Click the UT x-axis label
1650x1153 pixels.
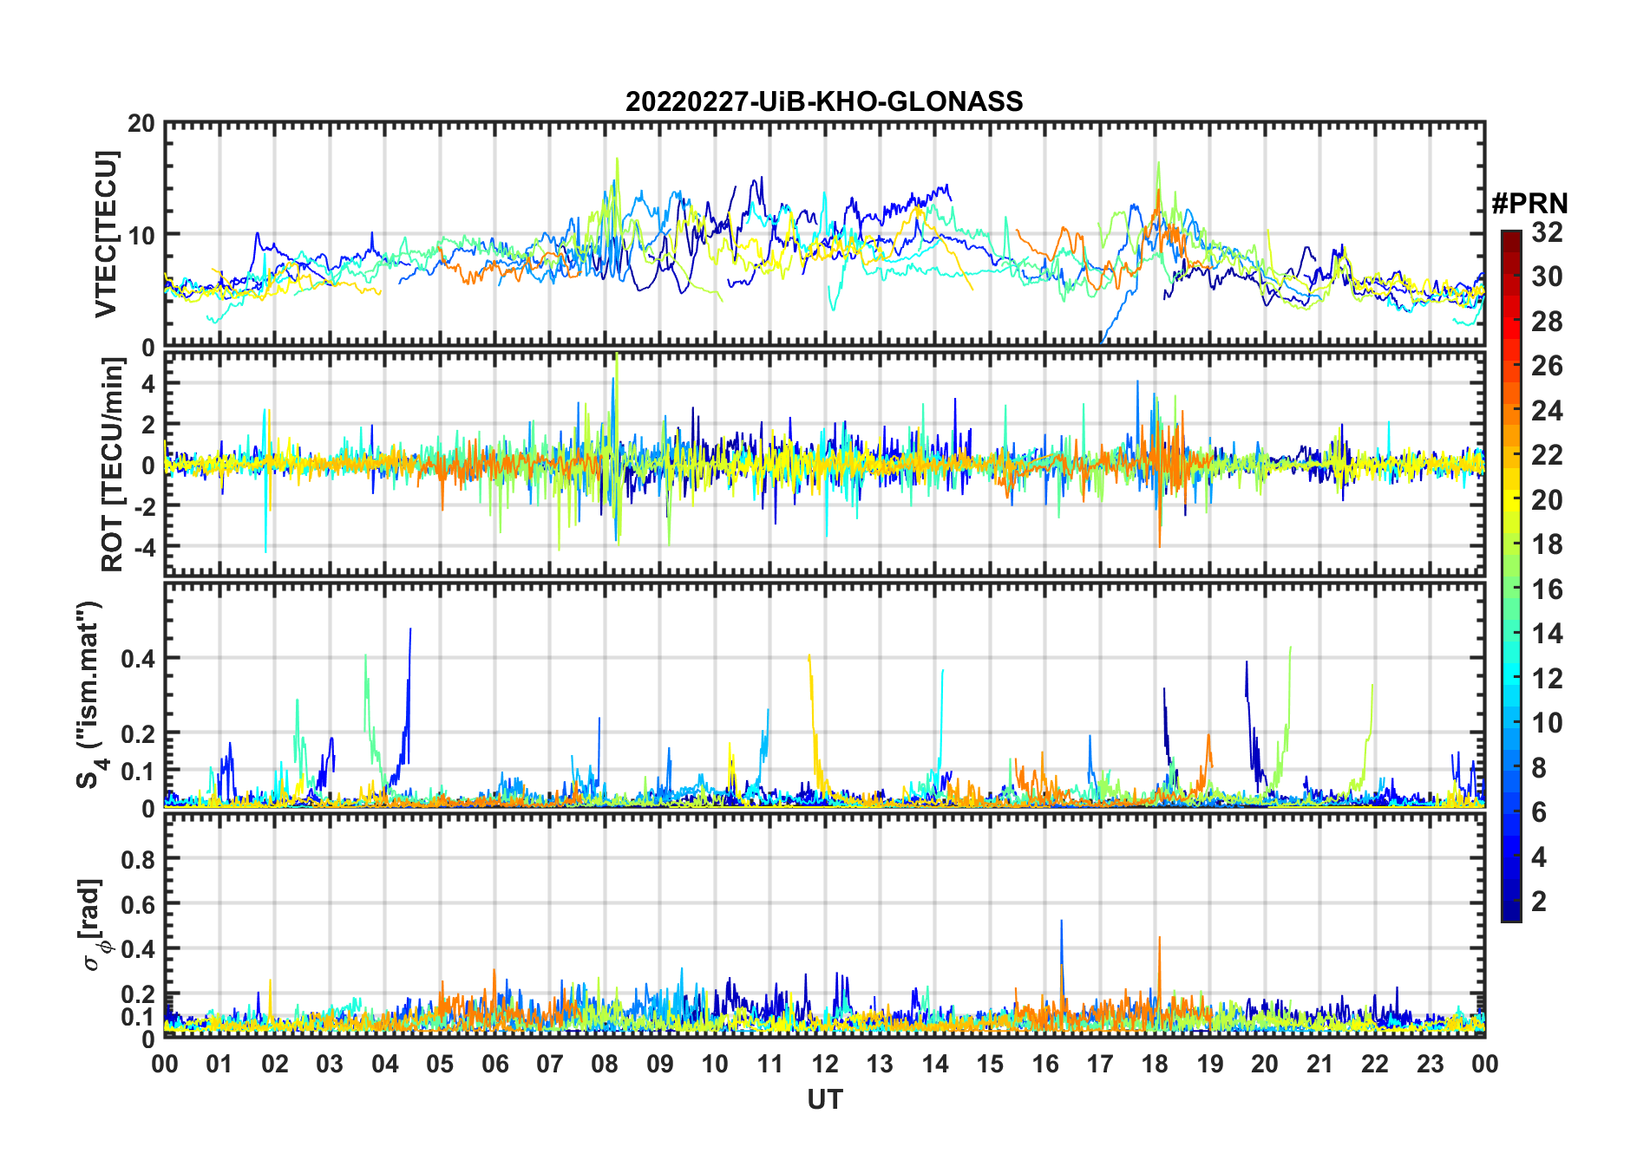pyautogui.click(x=824, y=1099)
